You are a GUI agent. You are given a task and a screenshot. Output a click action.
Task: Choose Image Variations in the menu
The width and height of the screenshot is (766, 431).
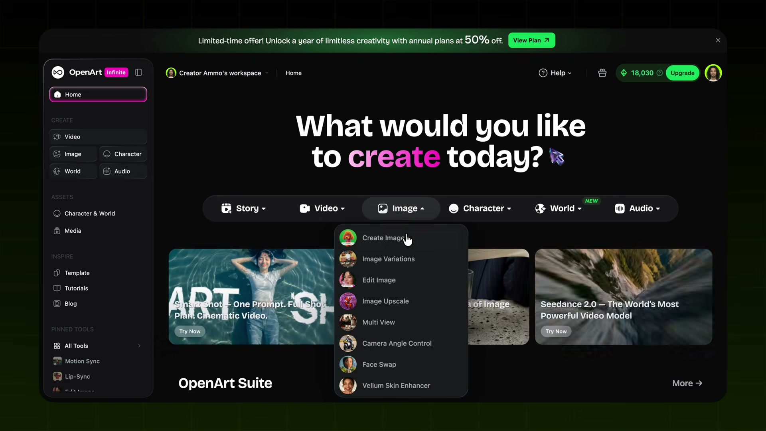pyautogui.click(x=401, y=259)
